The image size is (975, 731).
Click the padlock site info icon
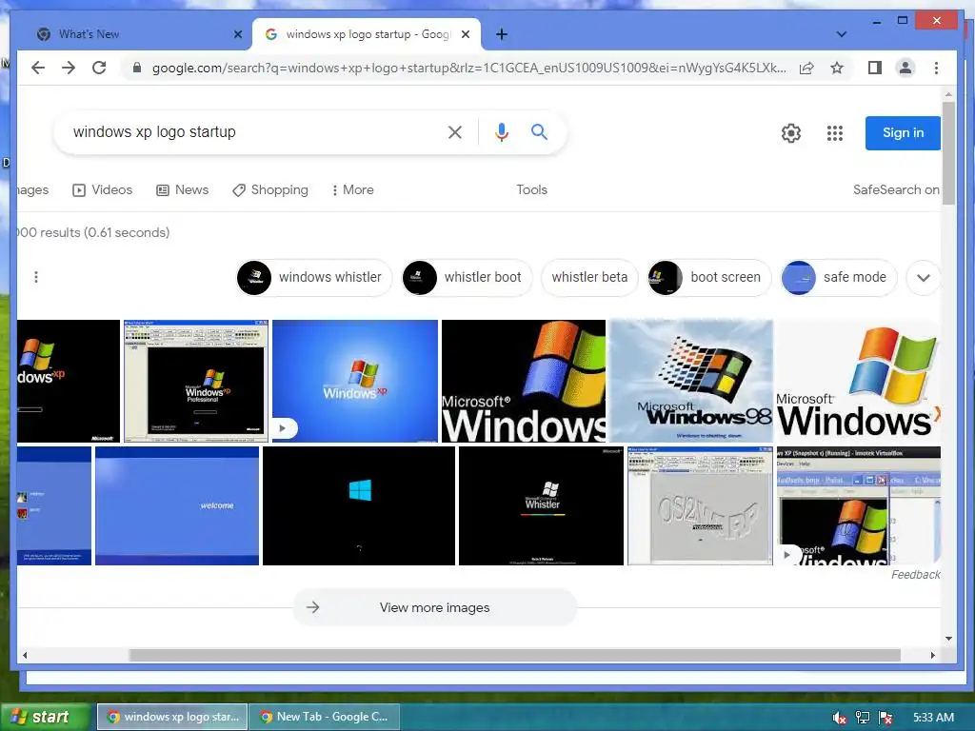[137, 68]
